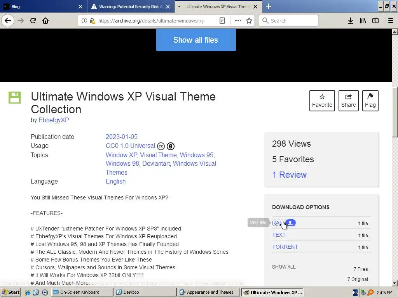398x298 pixels.
Task: Open the 2023-01-05 publication date link
Action: click(x=122, y=137)
